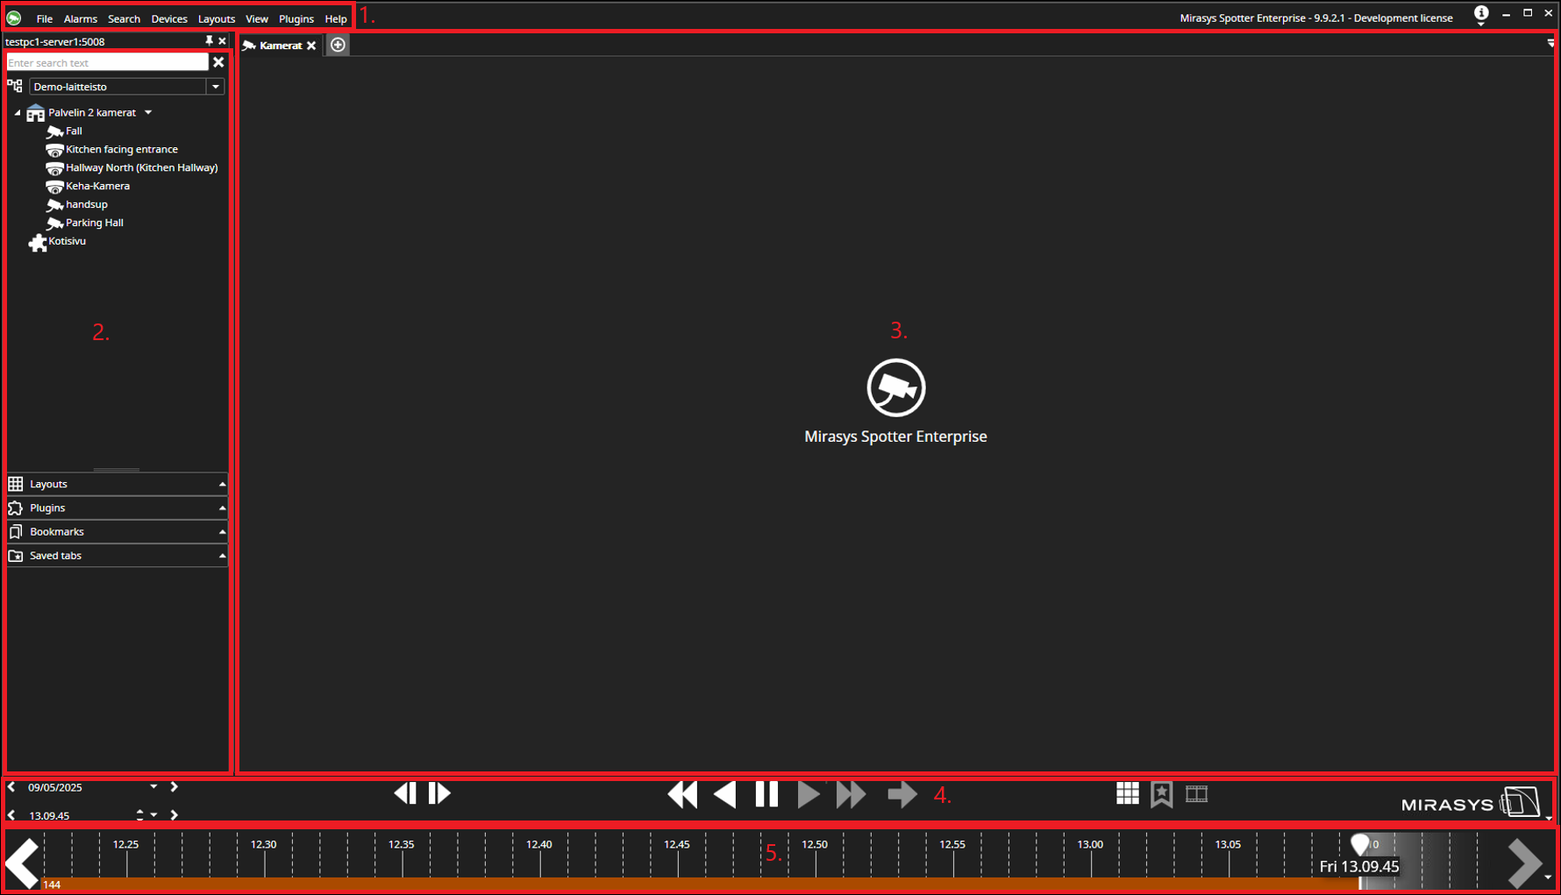Screen dimensions: 1561x895
Task: Select the Parking Hall camera
Action: (94, 223)
